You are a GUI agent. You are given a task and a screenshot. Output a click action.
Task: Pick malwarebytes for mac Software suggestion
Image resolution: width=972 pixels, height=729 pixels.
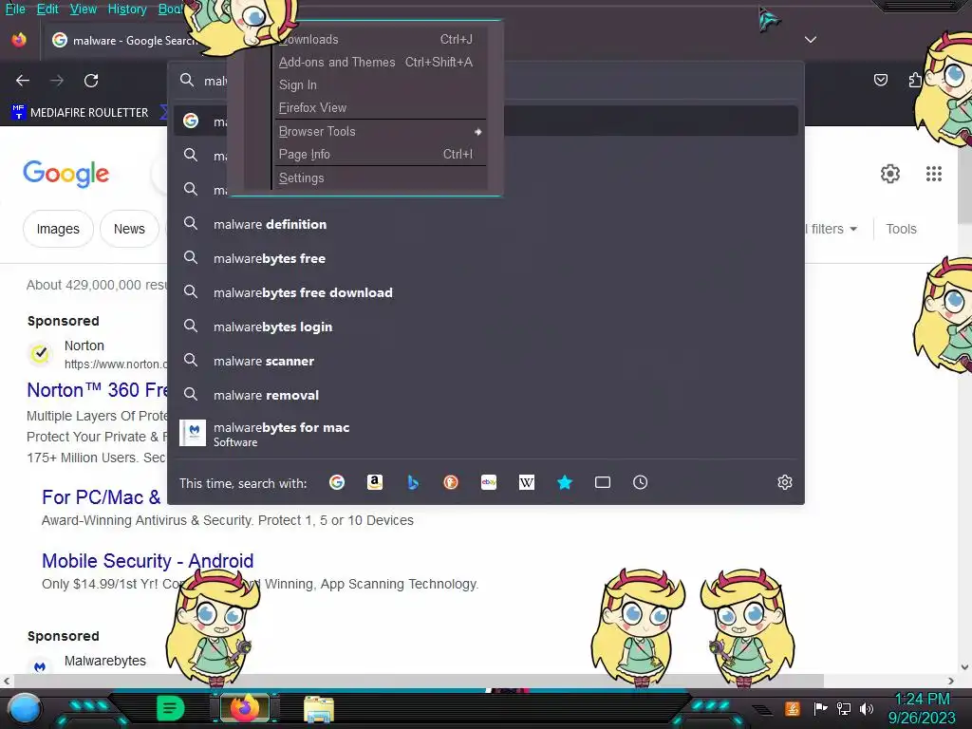(x=486, y=433)
